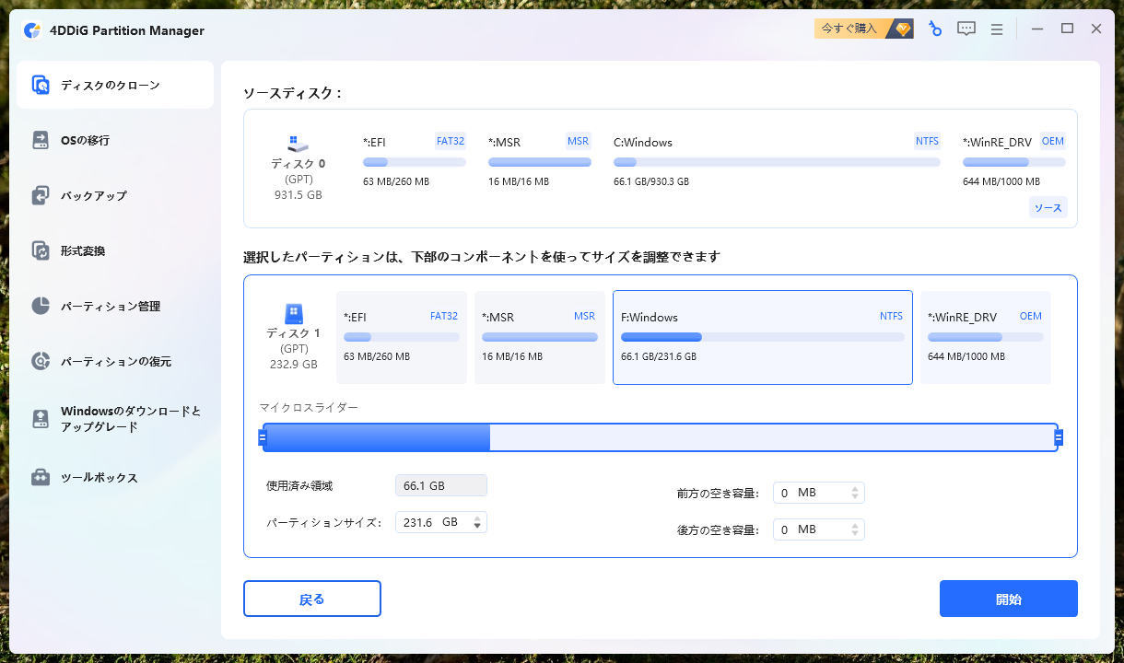
Task: Click the 今すぐ購入 buy now button
Action: (x=864, y=29)
